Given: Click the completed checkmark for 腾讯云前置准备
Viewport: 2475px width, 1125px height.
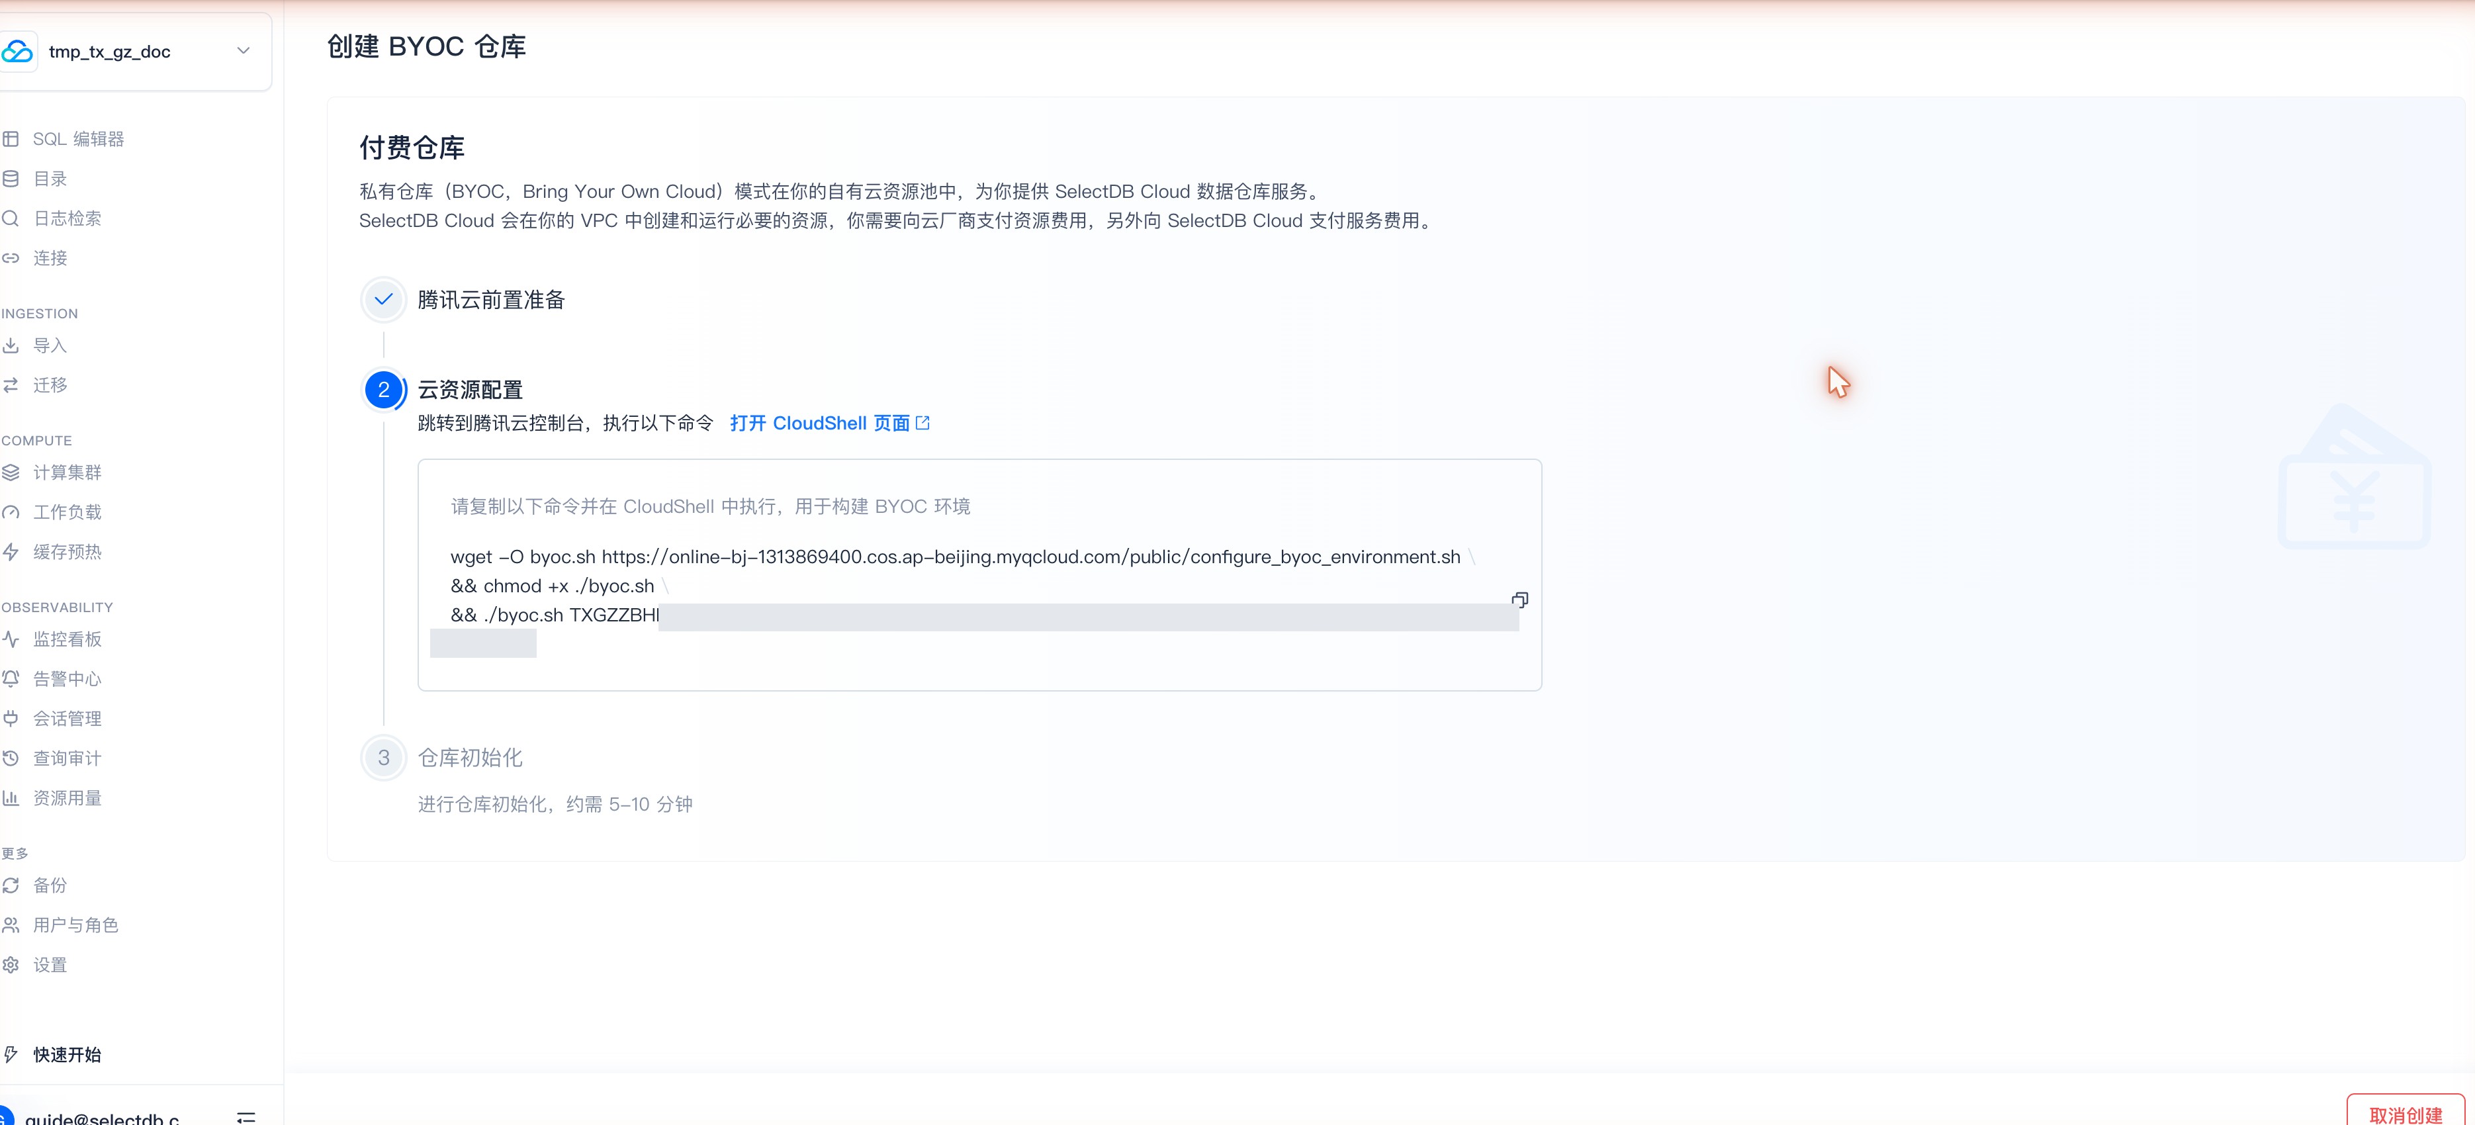Looking at the screenshot, I should 383,298.
